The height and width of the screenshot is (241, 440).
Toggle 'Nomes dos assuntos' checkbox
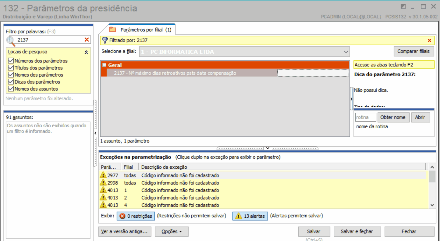(11, 89)
